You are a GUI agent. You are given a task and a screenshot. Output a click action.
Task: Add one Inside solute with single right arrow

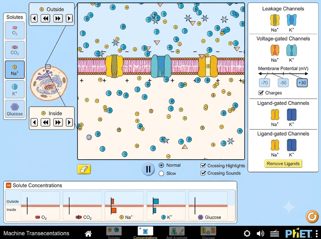(69, 122)
